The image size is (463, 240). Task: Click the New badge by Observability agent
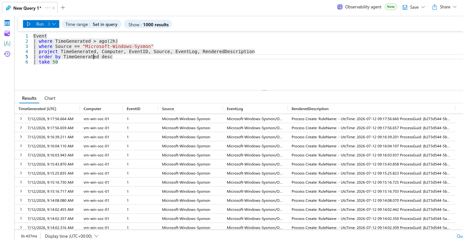(391, 7)
